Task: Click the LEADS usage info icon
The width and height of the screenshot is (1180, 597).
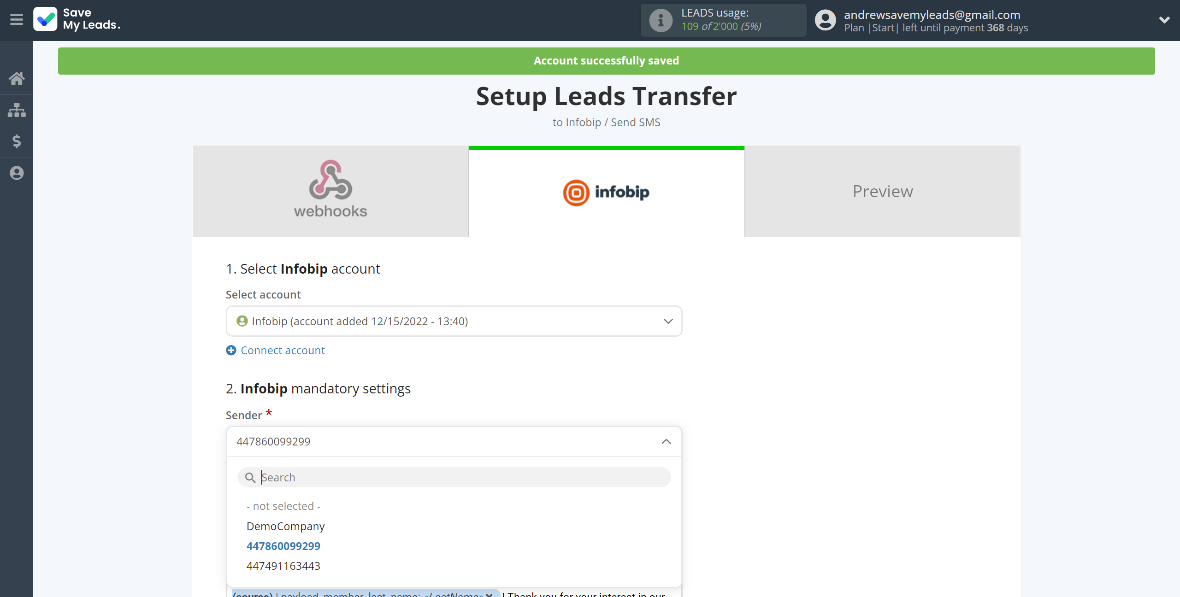Action: (661, 20)
